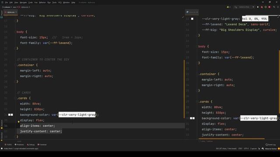Collapse the .cards block in right editor

pyautogui.click(x=197, y=102)
